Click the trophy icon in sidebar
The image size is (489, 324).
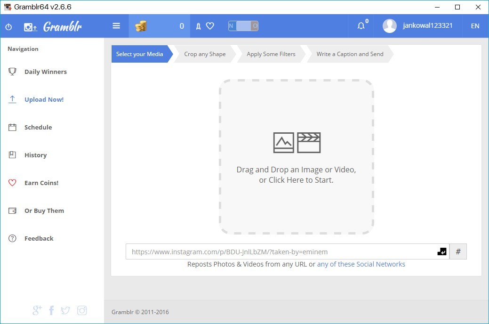[12, 72]
